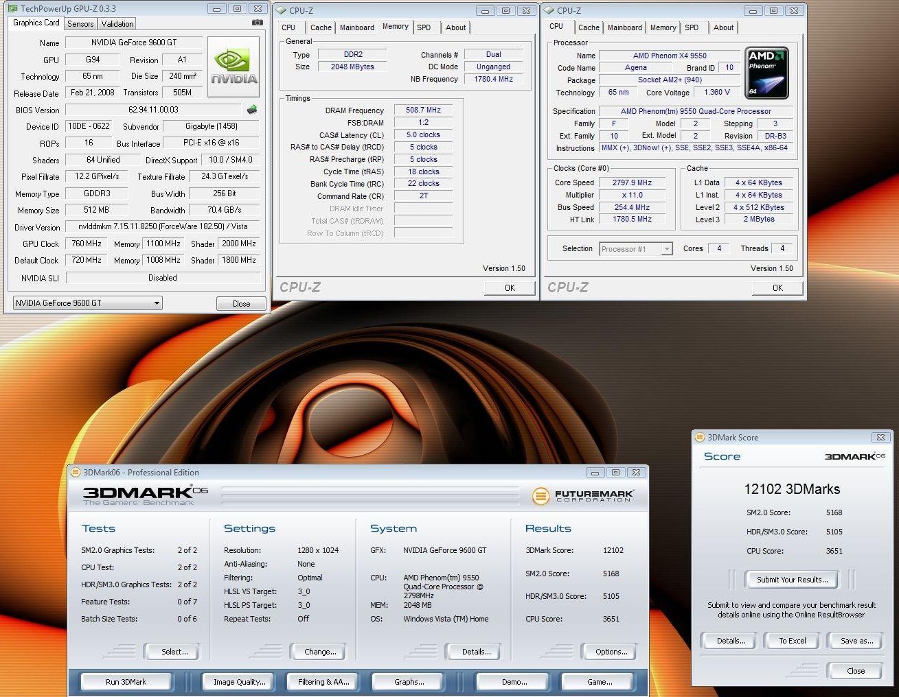Click the DRAM Frequency value 508.7 MHz
The image size is (899, 697).
click(x=423, y=110)
